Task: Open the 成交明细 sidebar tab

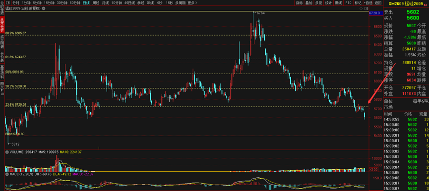Action: click(2, 41)
